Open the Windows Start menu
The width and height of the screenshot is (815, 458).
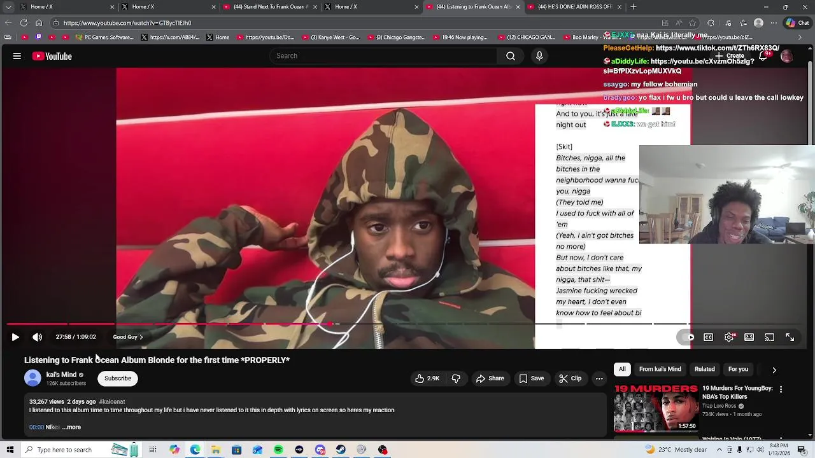(10, 450)
